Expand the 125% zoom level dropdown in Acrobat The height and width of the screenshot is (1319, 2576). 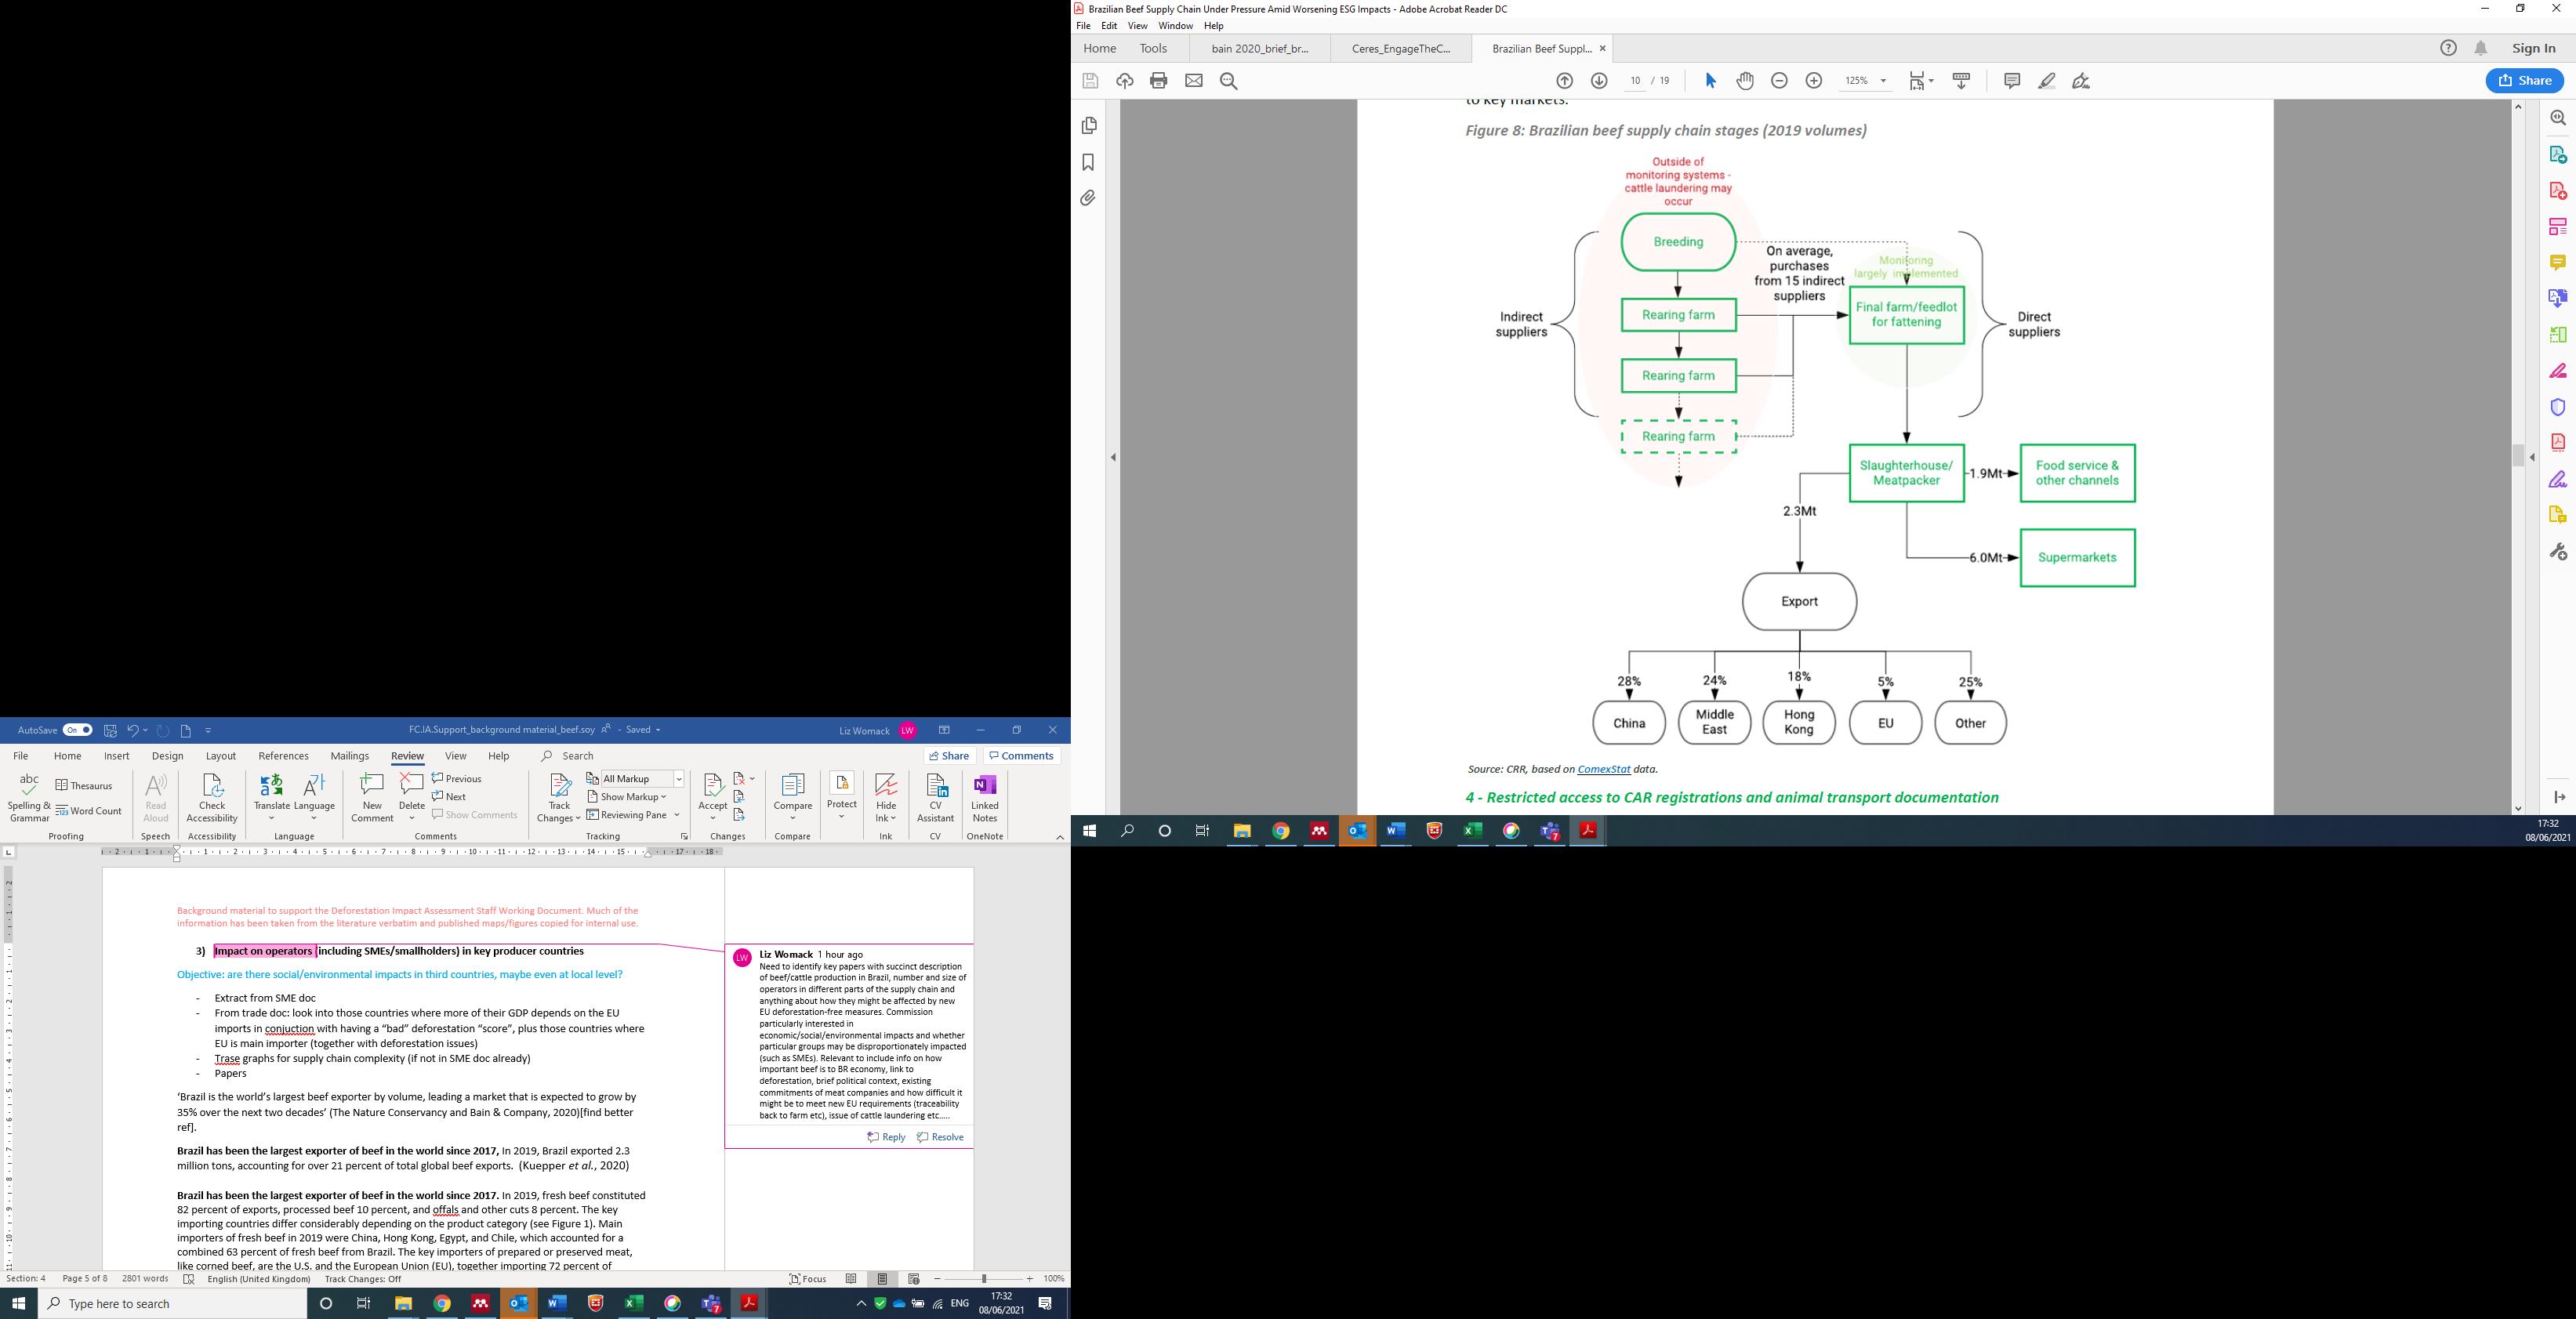click(1884, 81)
